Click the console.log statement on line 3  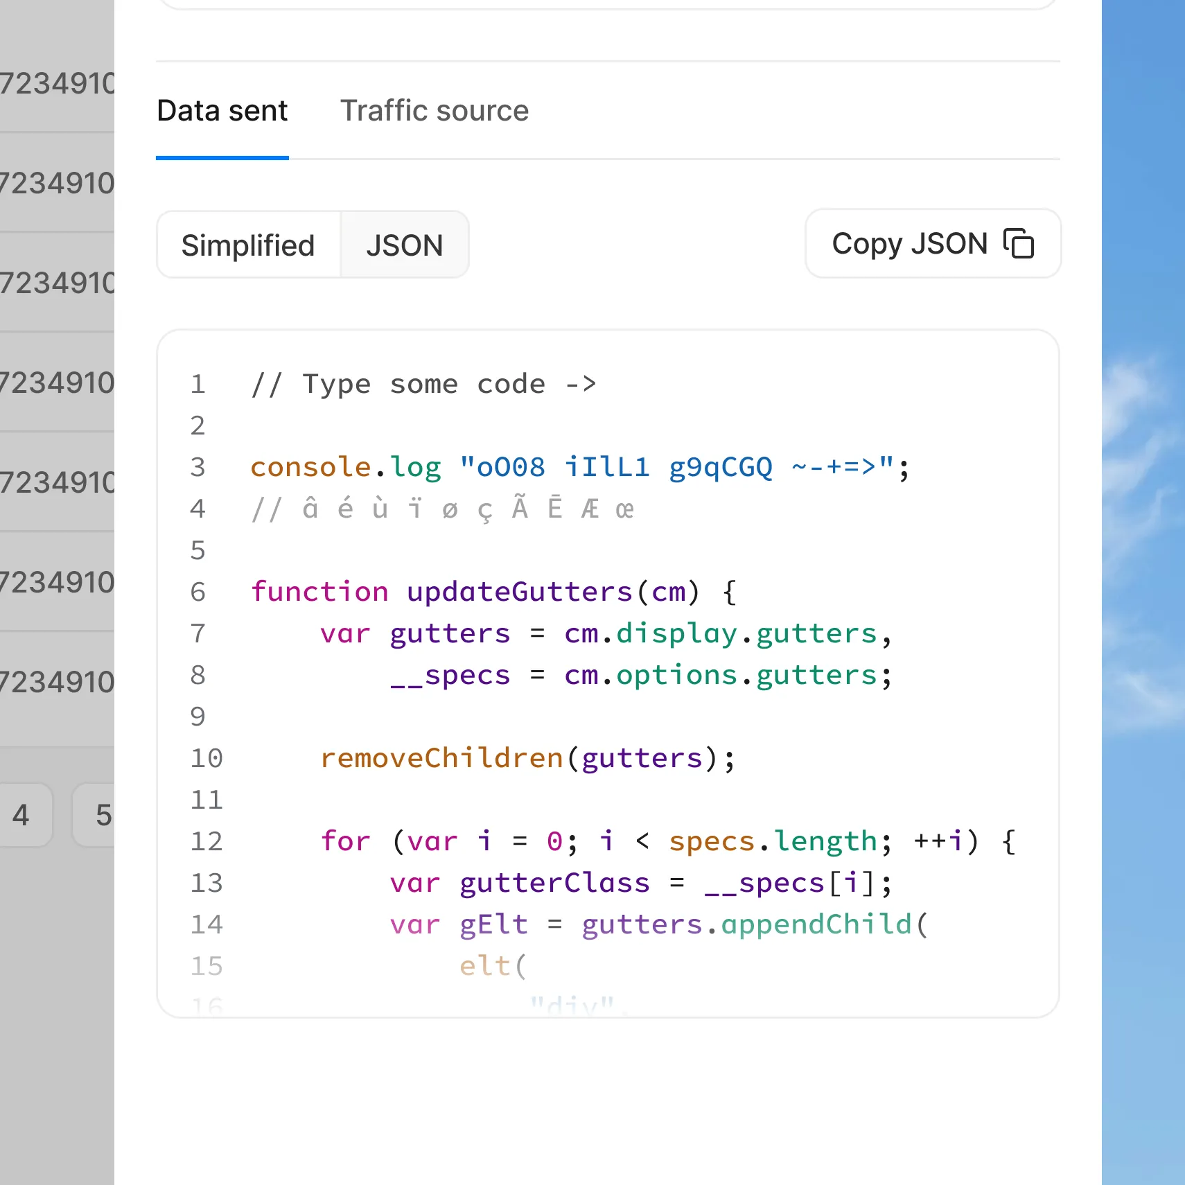580,467
